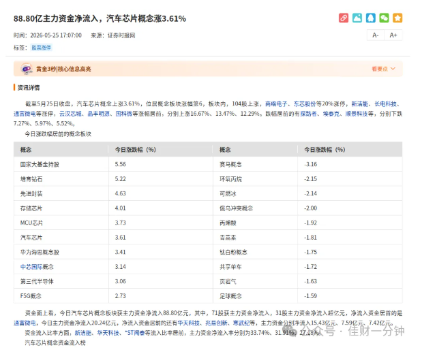The width and height of the screenshot is (422, 356).
Task: Open the 云汉芯城 stock link
Action: pos(70,114)
